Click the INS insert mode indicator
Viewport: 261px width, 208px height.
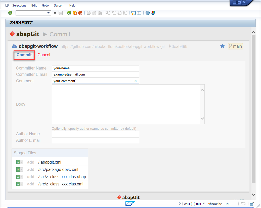pyautogui.click(x=228, y=204)
